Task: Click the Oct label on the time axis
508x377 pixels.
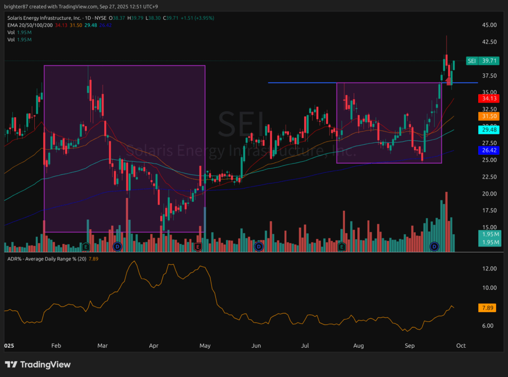Action: [461, 346]
